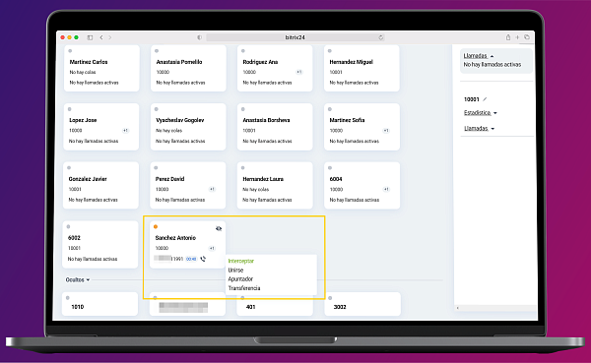591x363 pixels.
Task: Open a new tab with plus icon
Action: pos(517,37)
